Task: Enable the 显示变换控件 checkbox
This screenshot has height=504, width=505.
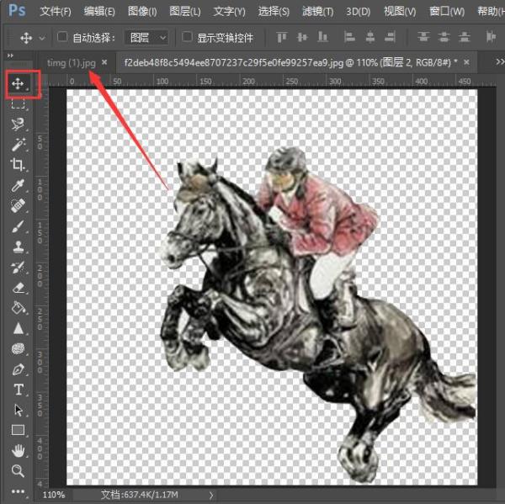Action: point(187,37)
